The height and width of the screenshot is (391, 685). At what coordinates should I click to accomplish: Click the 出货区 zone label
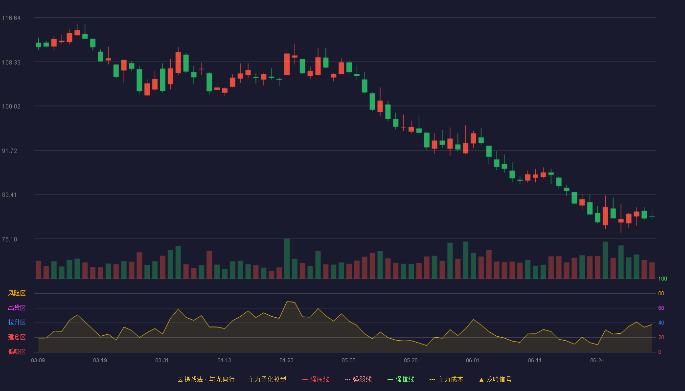click(x=17, y=308)
